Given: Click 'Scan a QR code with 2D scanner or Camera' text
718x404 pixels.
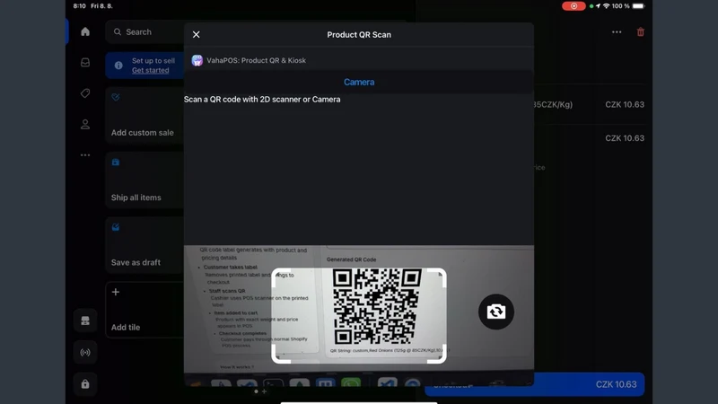Looking at the screenshot, I should point(262,100).
